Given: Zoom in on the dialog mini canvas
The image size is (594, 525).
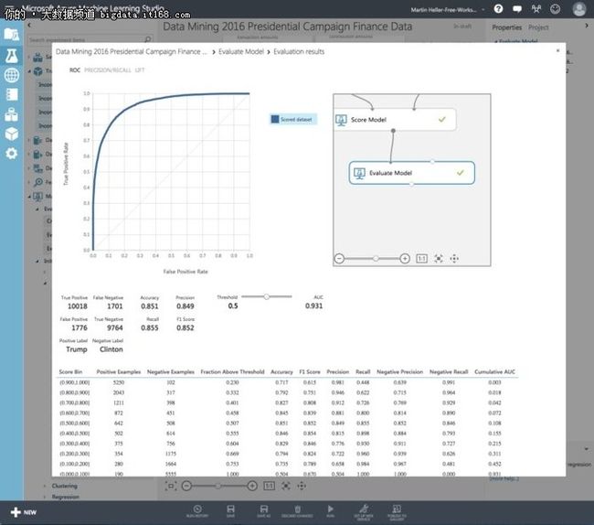Looking at the screenshot, I should tap(405, 259).
